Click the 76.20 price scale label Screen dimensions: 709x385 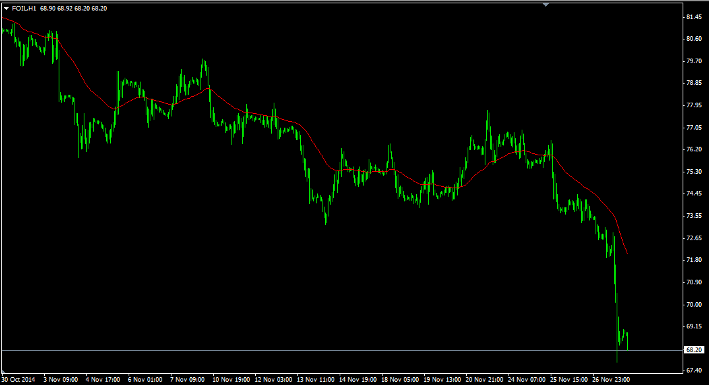point(694,149)
